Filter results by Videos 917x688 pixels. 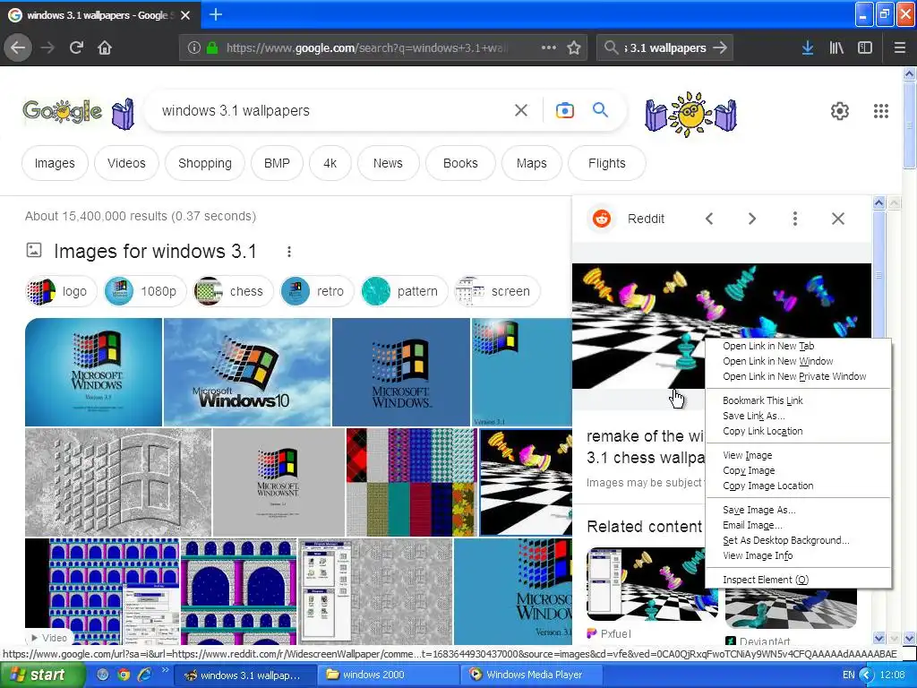(x=126, y=163)
